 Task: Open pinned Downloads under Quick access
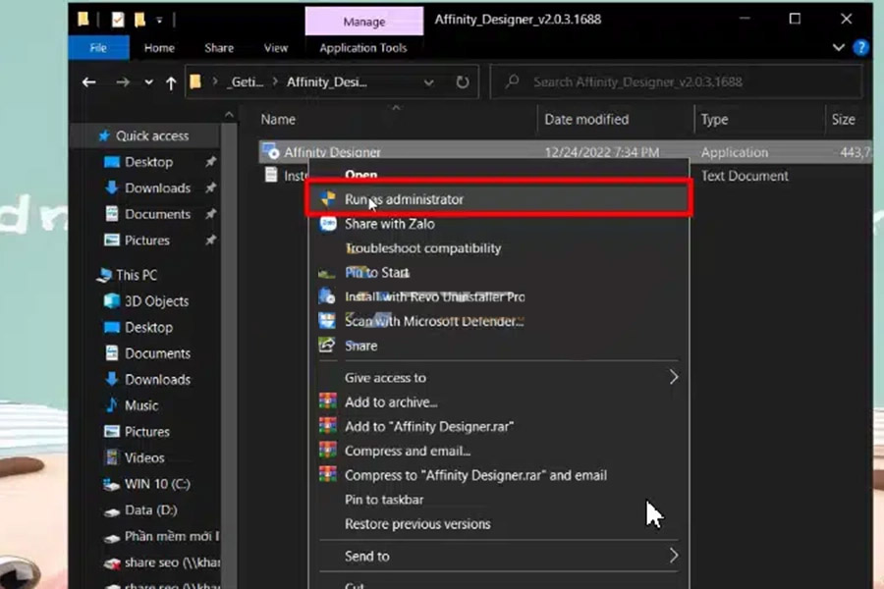click(x=157, y=188)
